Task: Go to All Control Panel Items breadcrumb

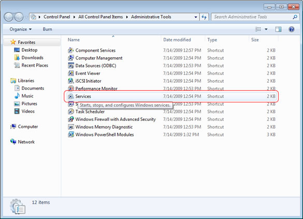Action: coord(100,17)
